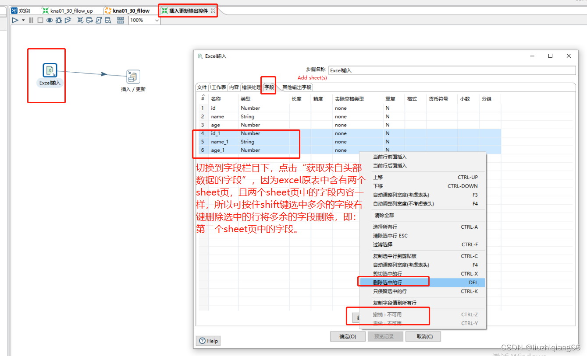Screen dimensions: 587x356
Task: Select the row named name
Action: [x=350, y=116]
